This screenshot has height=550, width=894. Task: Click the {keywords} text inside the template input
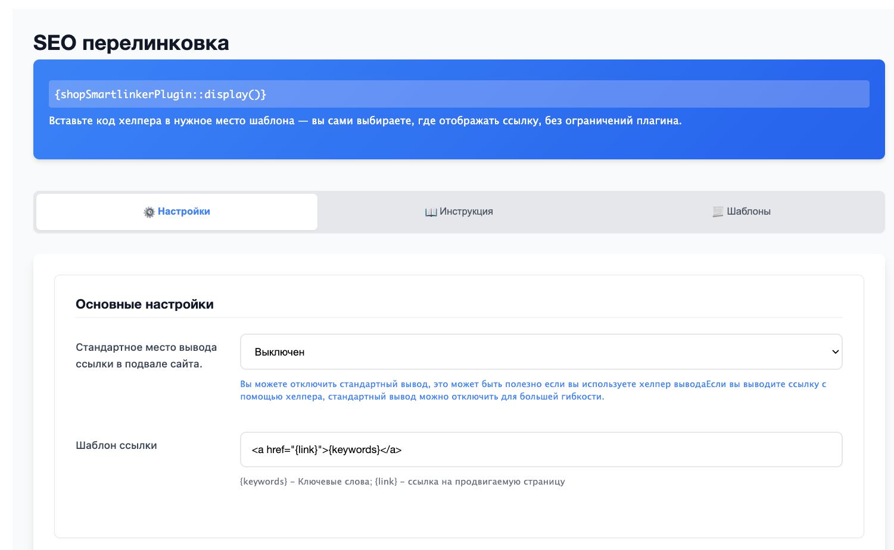coord(354,450)
